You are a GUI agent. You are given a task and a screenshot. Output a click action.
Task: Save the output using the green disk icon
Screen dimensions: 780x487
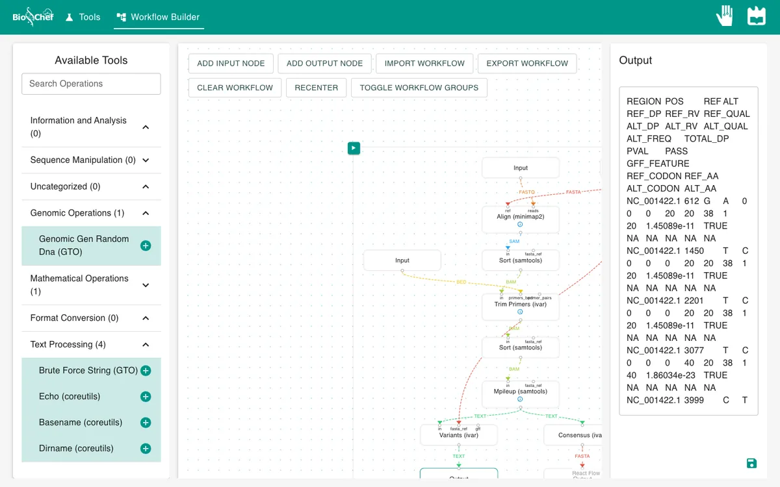click(751, 463)
